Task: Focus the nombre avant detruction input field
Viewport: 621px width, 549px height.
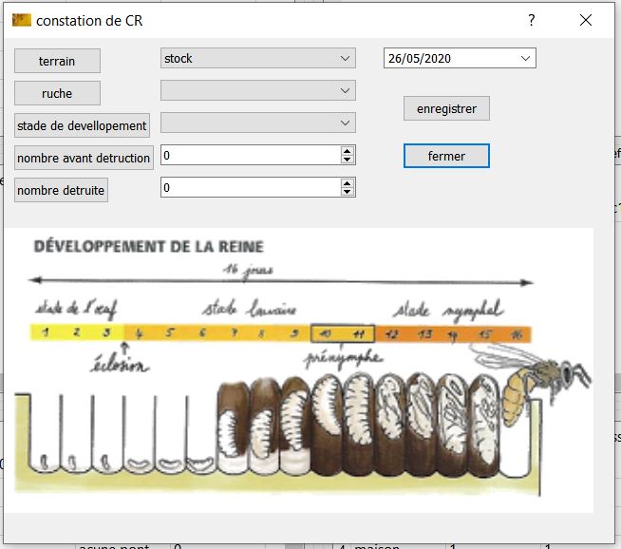Action: tap(249, 155)
